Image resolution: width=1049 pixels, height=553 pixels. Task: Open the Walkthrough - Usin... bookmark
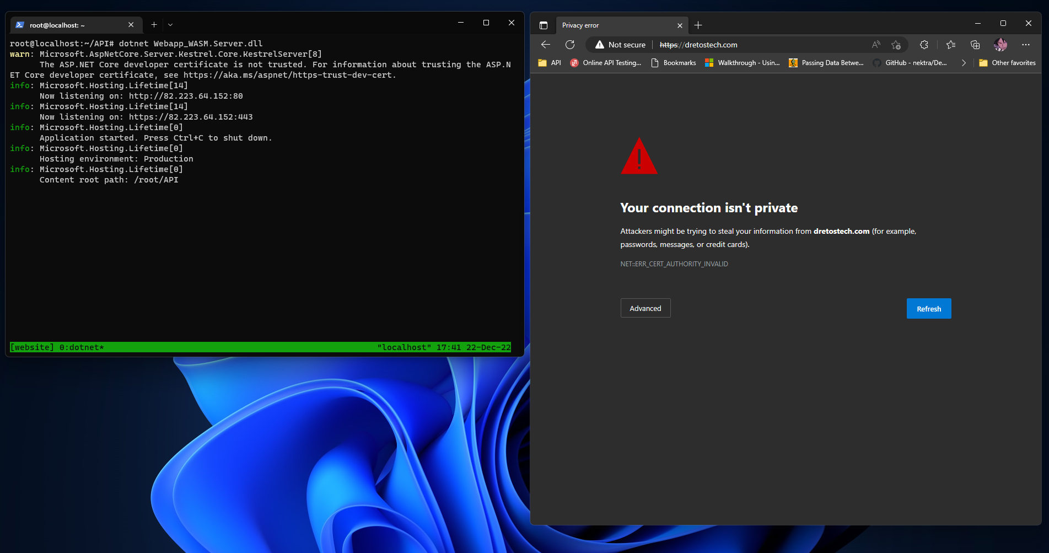click(743, 63)
